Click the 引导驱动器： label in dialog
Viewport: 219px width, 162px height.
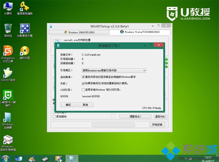[x=68, y=59]
